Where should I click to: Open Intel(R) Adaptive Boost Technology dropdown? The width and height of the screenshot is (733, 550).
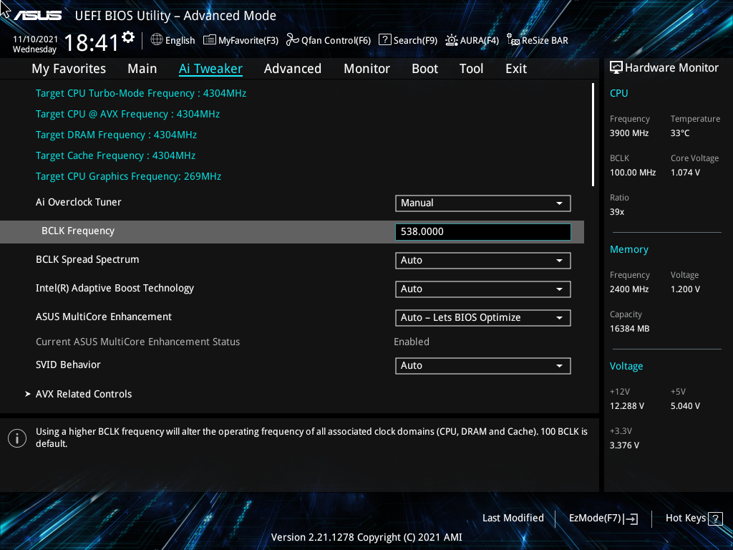483,289
